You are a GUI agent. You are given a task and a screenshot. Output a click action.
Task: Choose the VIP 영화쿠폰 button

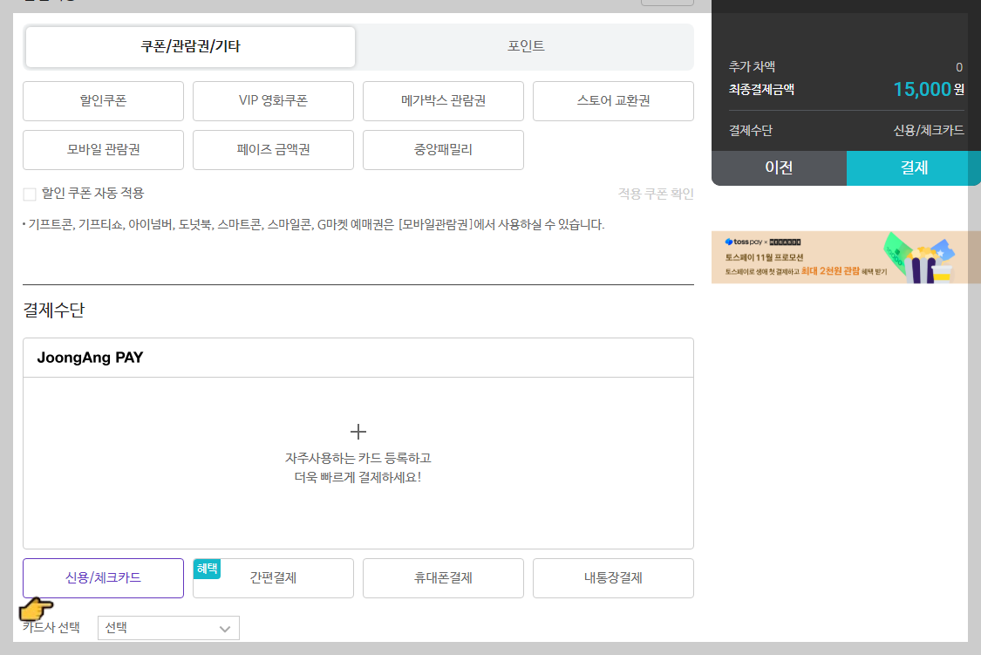274,100
